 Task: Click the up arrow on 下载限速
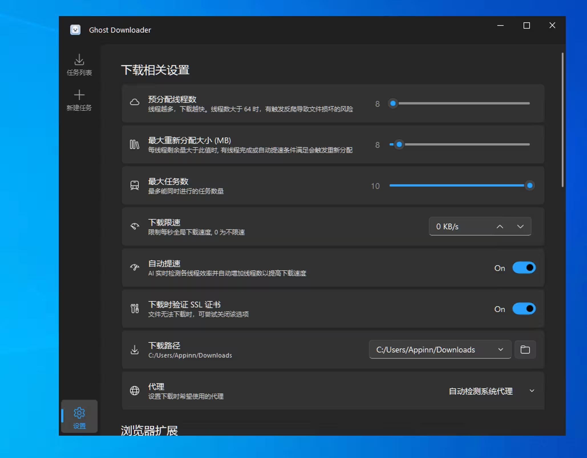point(500,226)
